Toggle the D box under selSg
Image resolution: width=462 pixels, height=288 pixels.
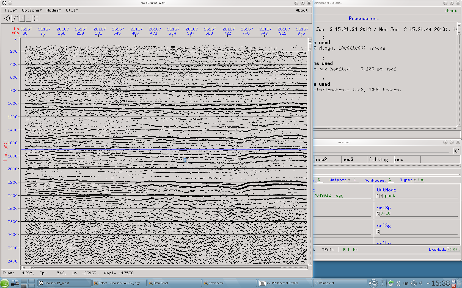pyautogui.click(x=378, y=232)
